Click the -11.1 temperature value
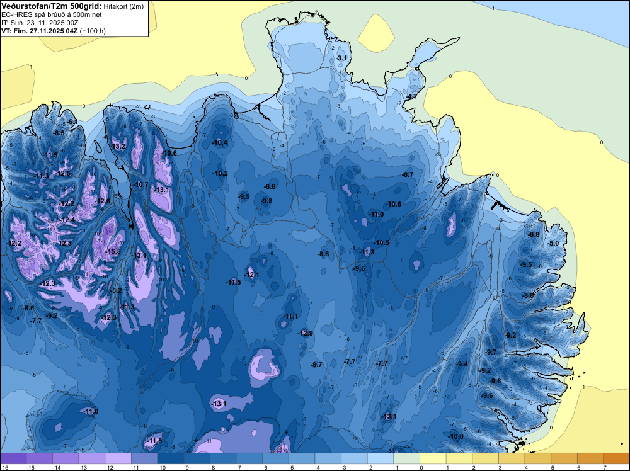Viewport: 630px width, 471px height. (290, 316)
